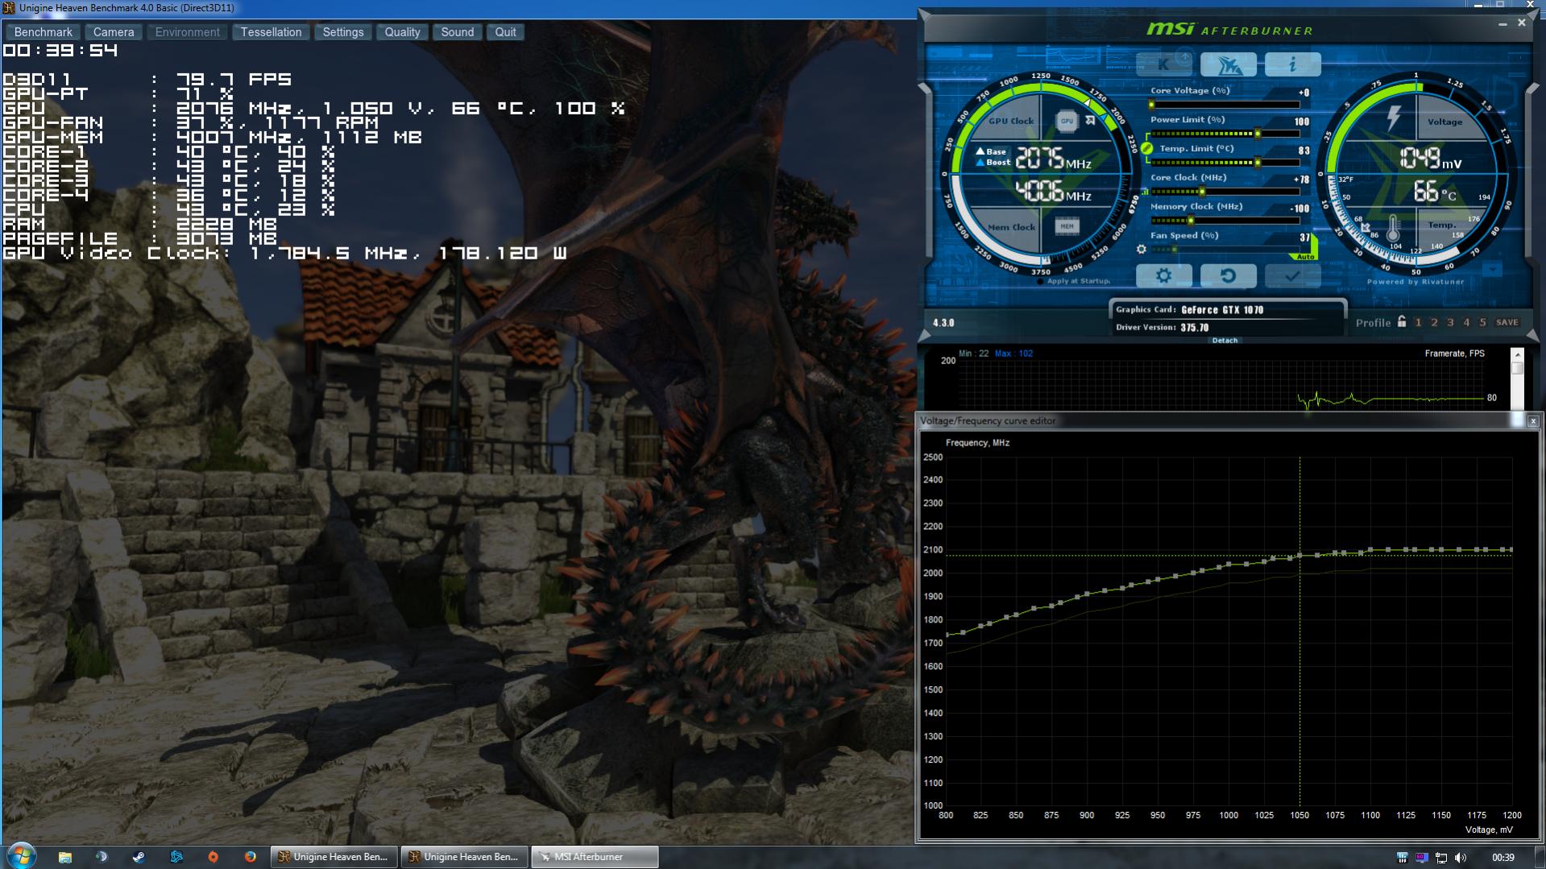Viewport: 1546px width, 869px height.
Task: Select profile slot 5
Action: pos(1482,322)
